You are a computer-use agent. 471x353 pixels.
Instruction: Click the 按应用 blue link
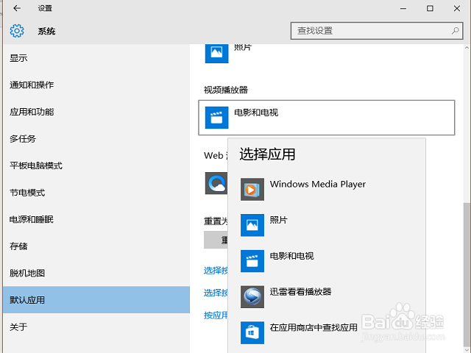tap(216, 315)
